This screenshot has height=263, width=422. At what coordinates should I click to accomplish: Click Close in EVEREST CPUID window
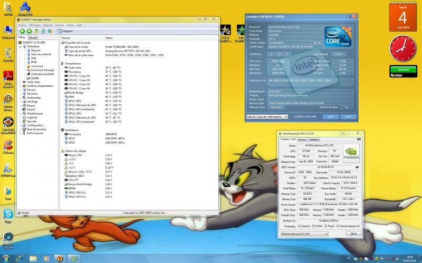point(349,117)
